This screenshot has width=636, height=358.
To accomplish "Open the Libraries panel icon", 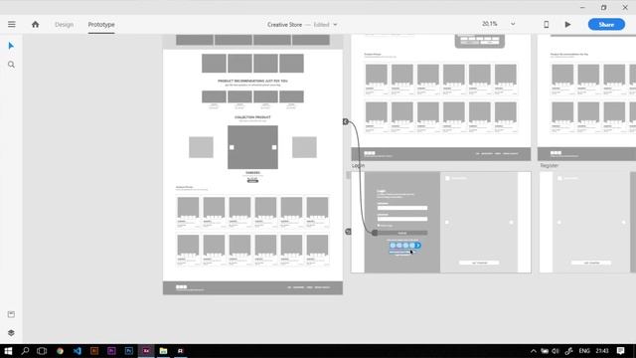I will (11, 314).
